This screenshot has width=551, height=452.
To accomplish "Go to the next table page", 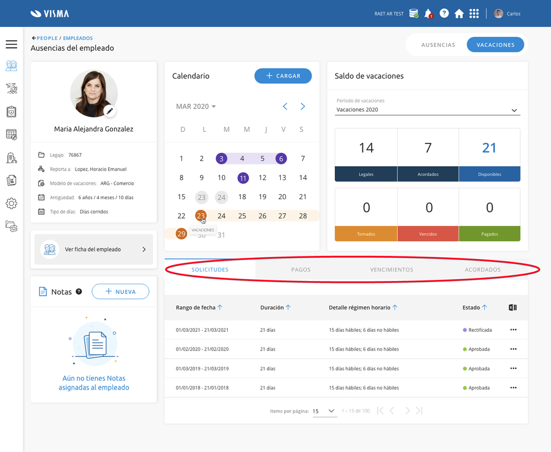I will [x=407, y=411].
